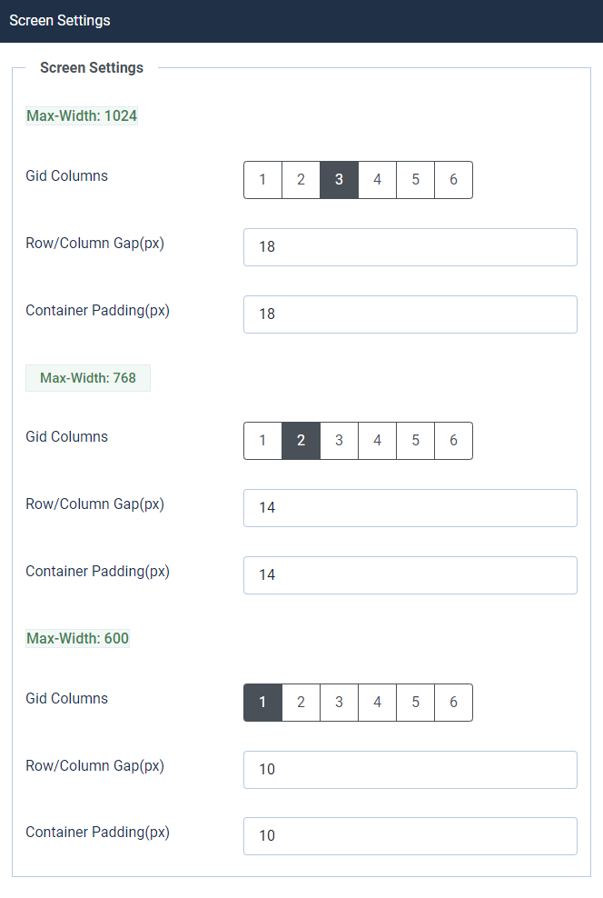Set Max-Width 768 grid columns to 1
603x898 pixels.
click(263, 441)
